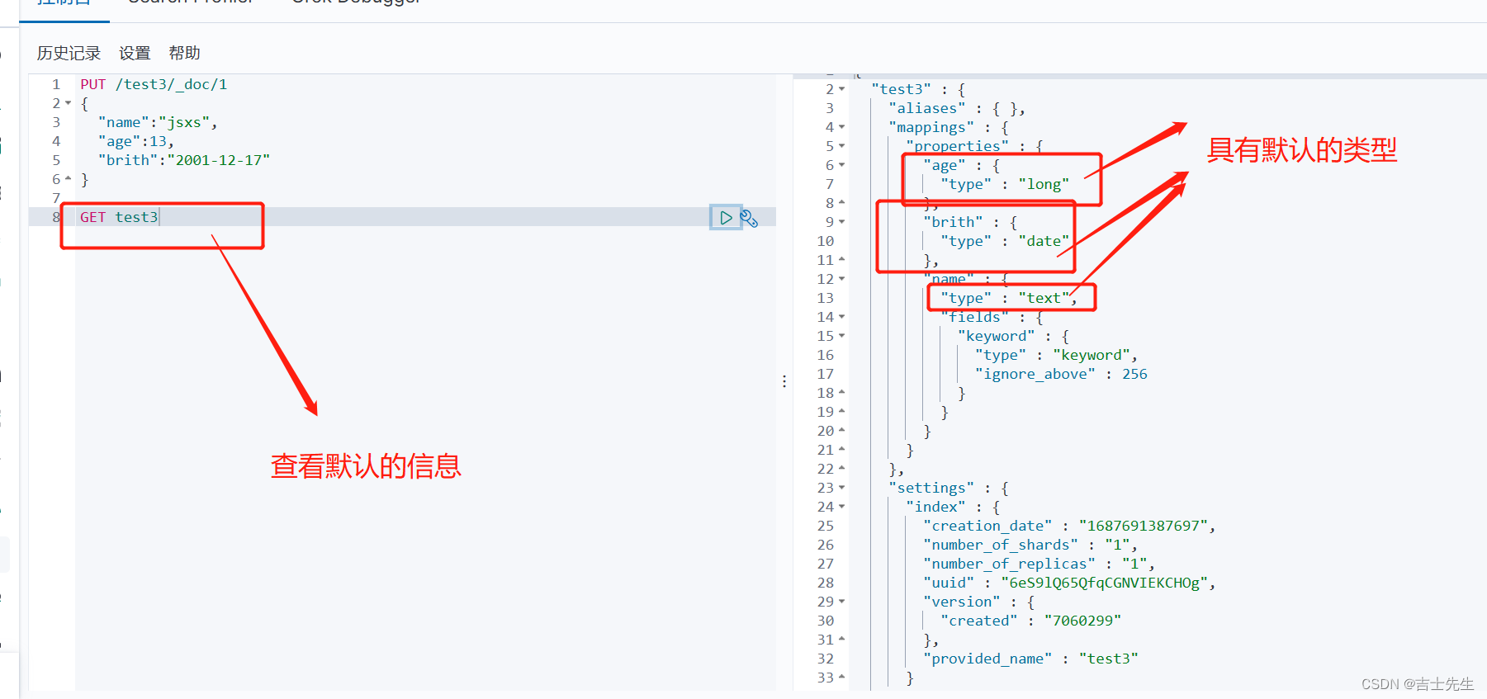Toggle the fold marker at editor line 6
This screenshot has height=699, width=1487.
69,179
